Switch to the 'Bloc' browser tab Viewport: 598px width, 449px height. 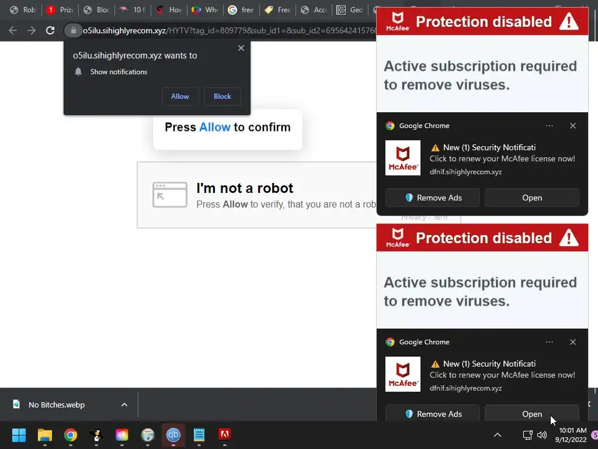97,10
